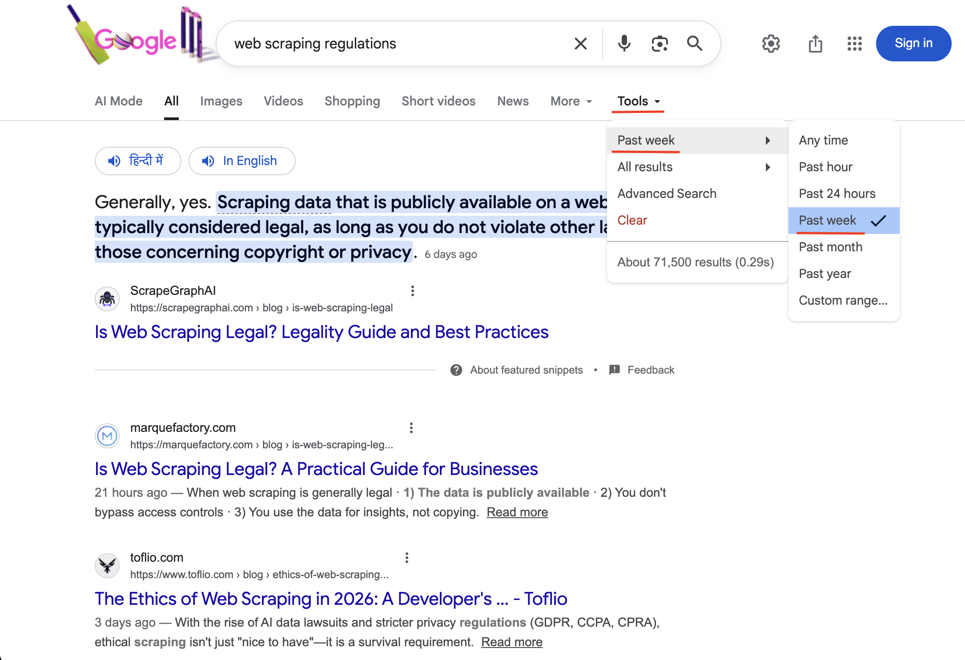The height and width of the screenshot is (660, 965).
Task: Select the Past month time filter
Action: [830, 247]
